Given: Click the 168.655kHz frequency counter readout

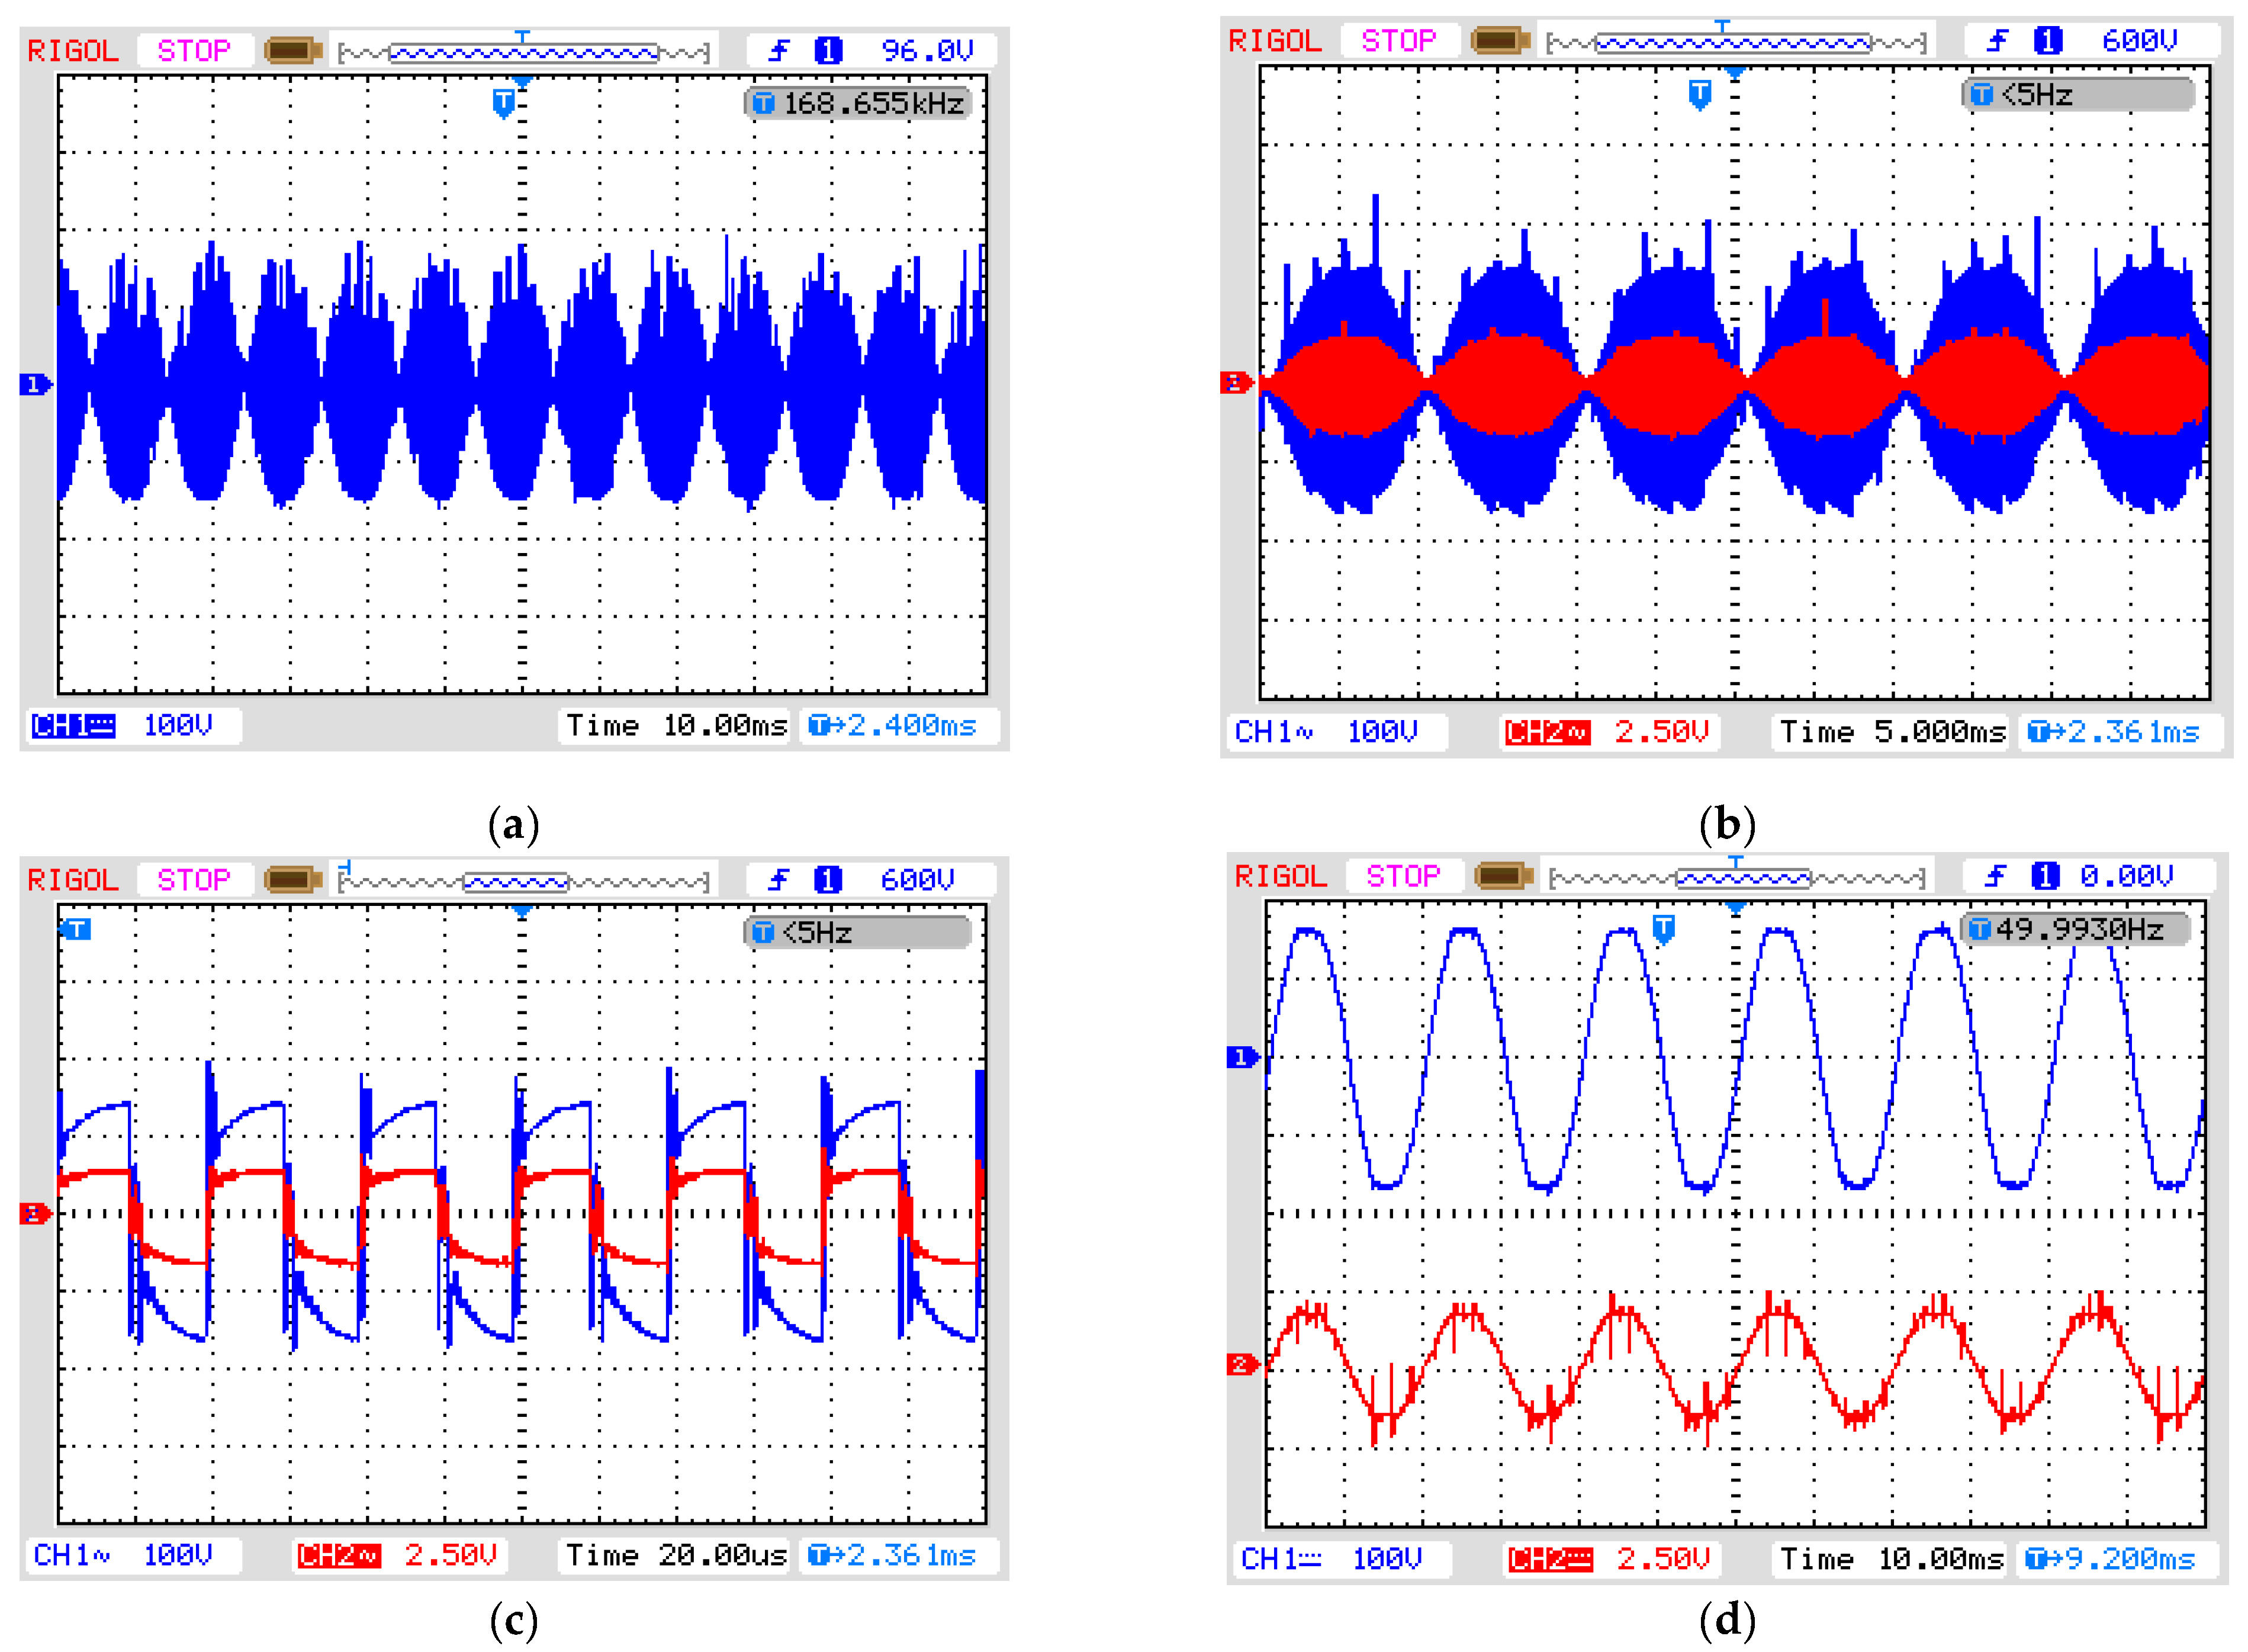Looking at the screenshot, I should pyautogui.click(x=859, y=103).
